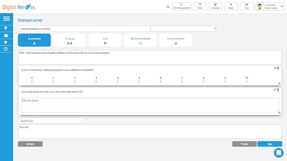Open recent history clock icon

(x=6, y=49)
